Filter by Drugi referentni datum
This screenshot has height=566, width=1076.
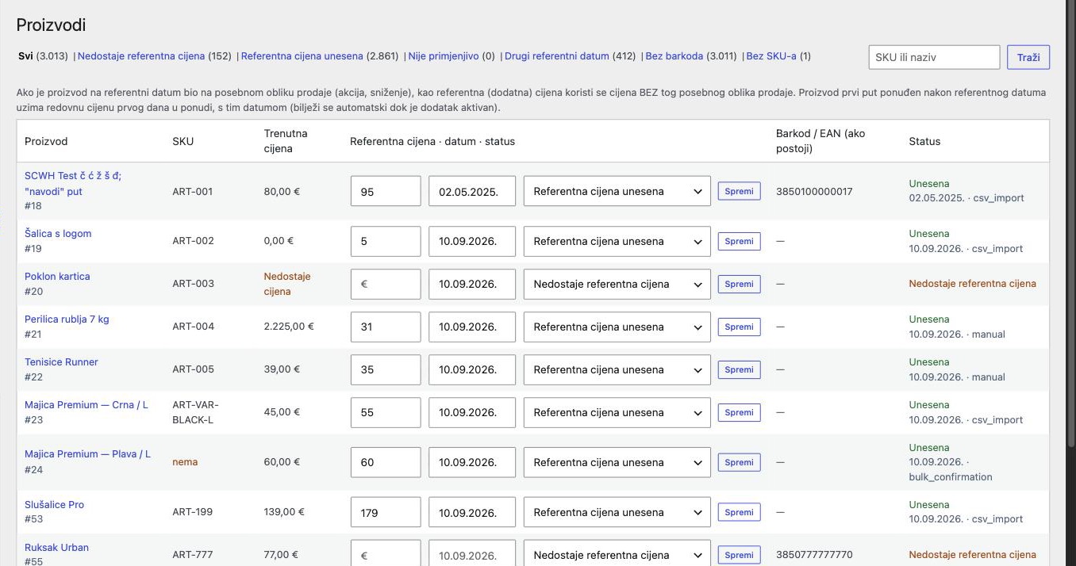(x=557, y=56)
